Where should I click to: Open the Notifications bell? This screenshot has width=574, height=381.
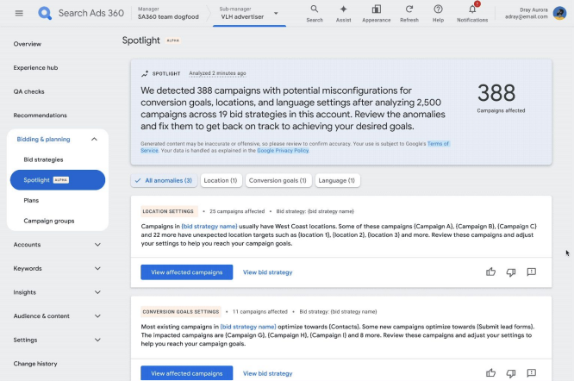[x=471, y=9]
